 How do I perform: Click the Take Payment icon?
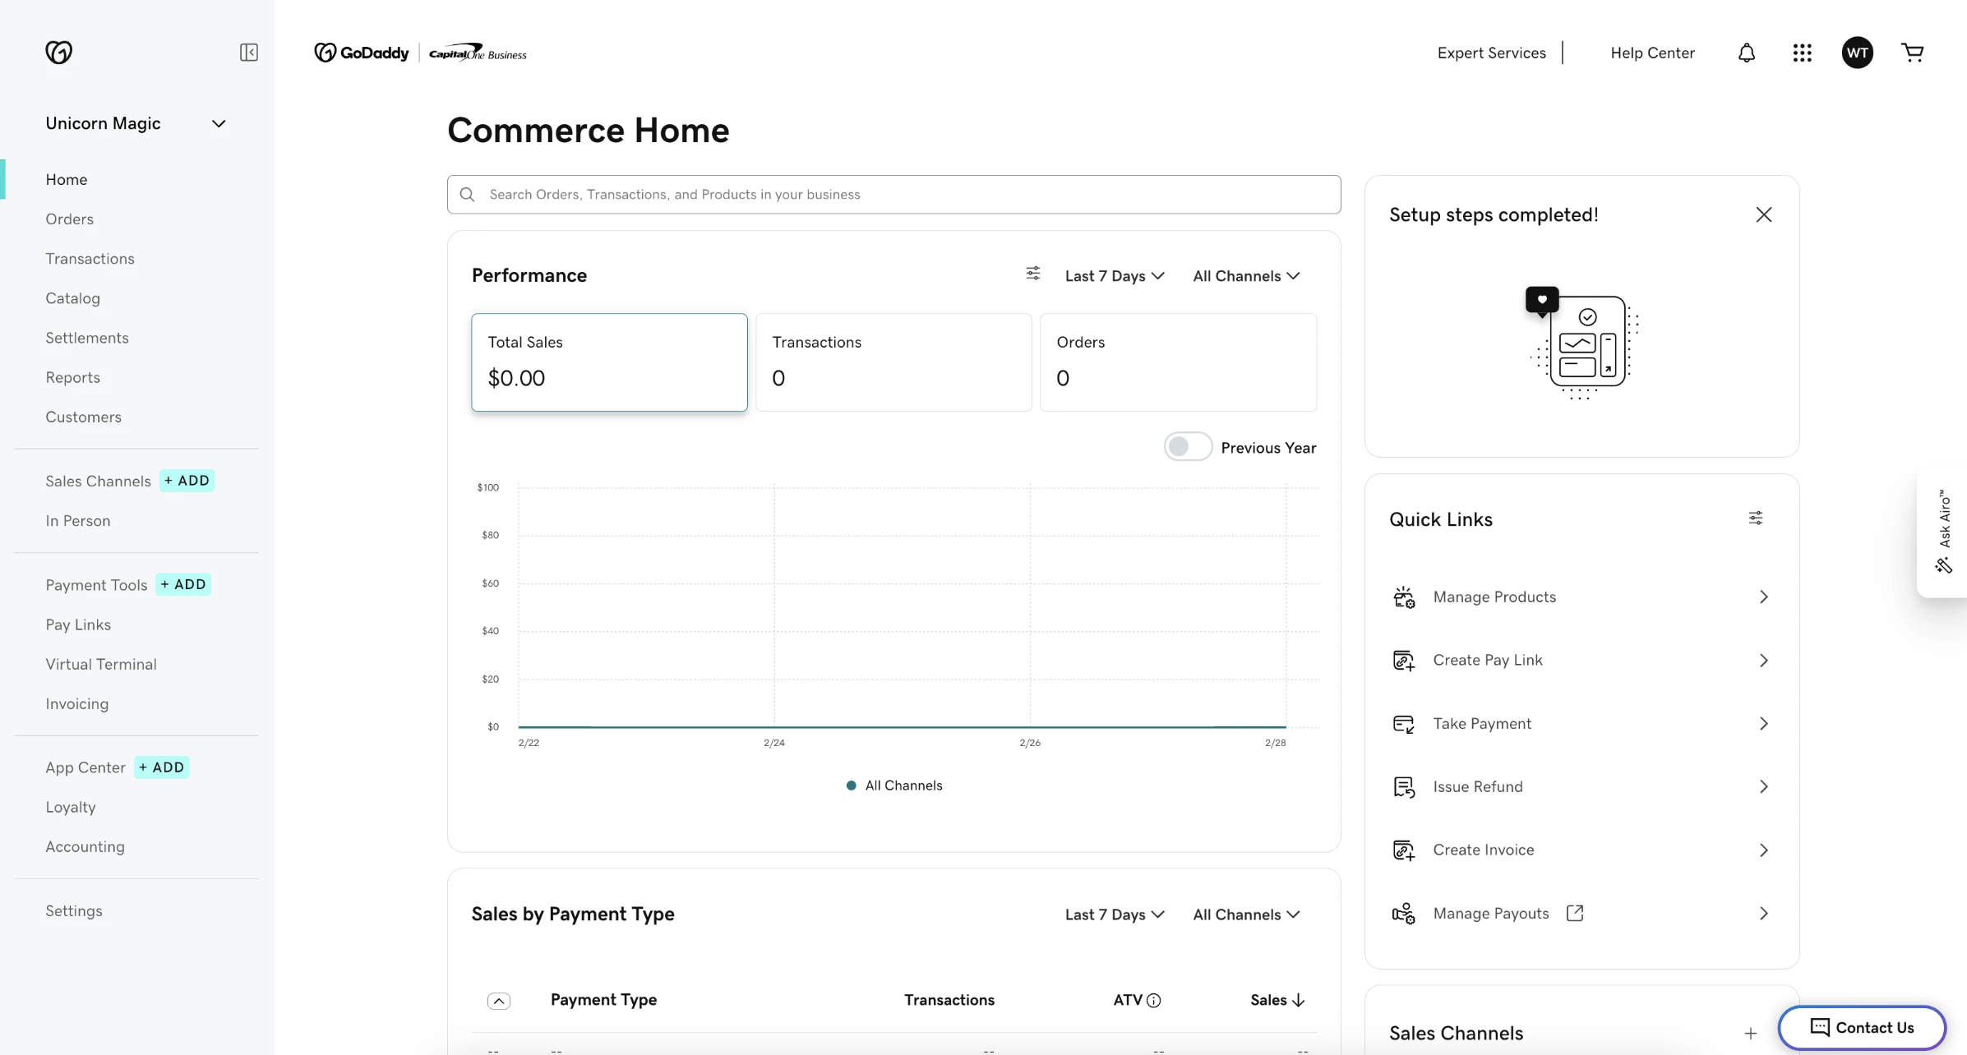tap(1404, 724)
